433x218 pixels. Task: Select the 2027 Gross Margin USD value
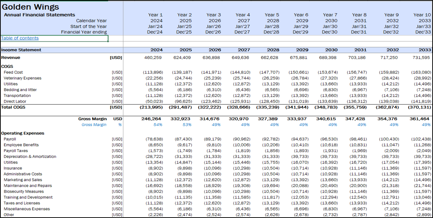[x=241, y=119]
